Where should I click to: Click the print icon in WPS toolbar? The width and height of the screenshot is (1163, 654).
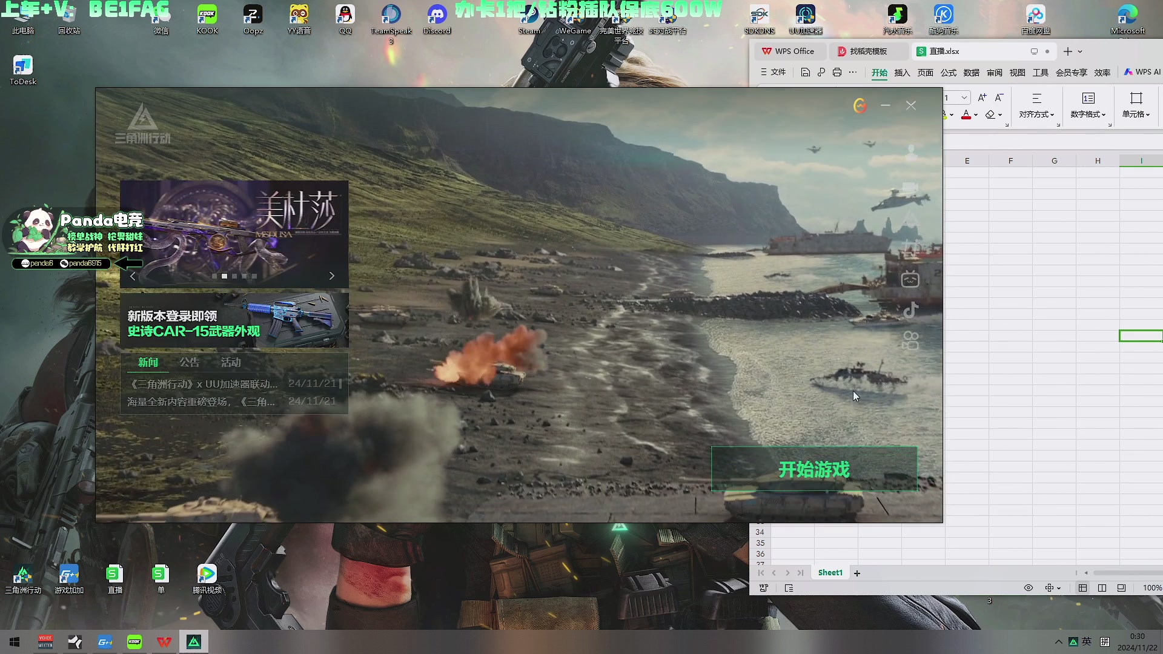tap(837, 72)
